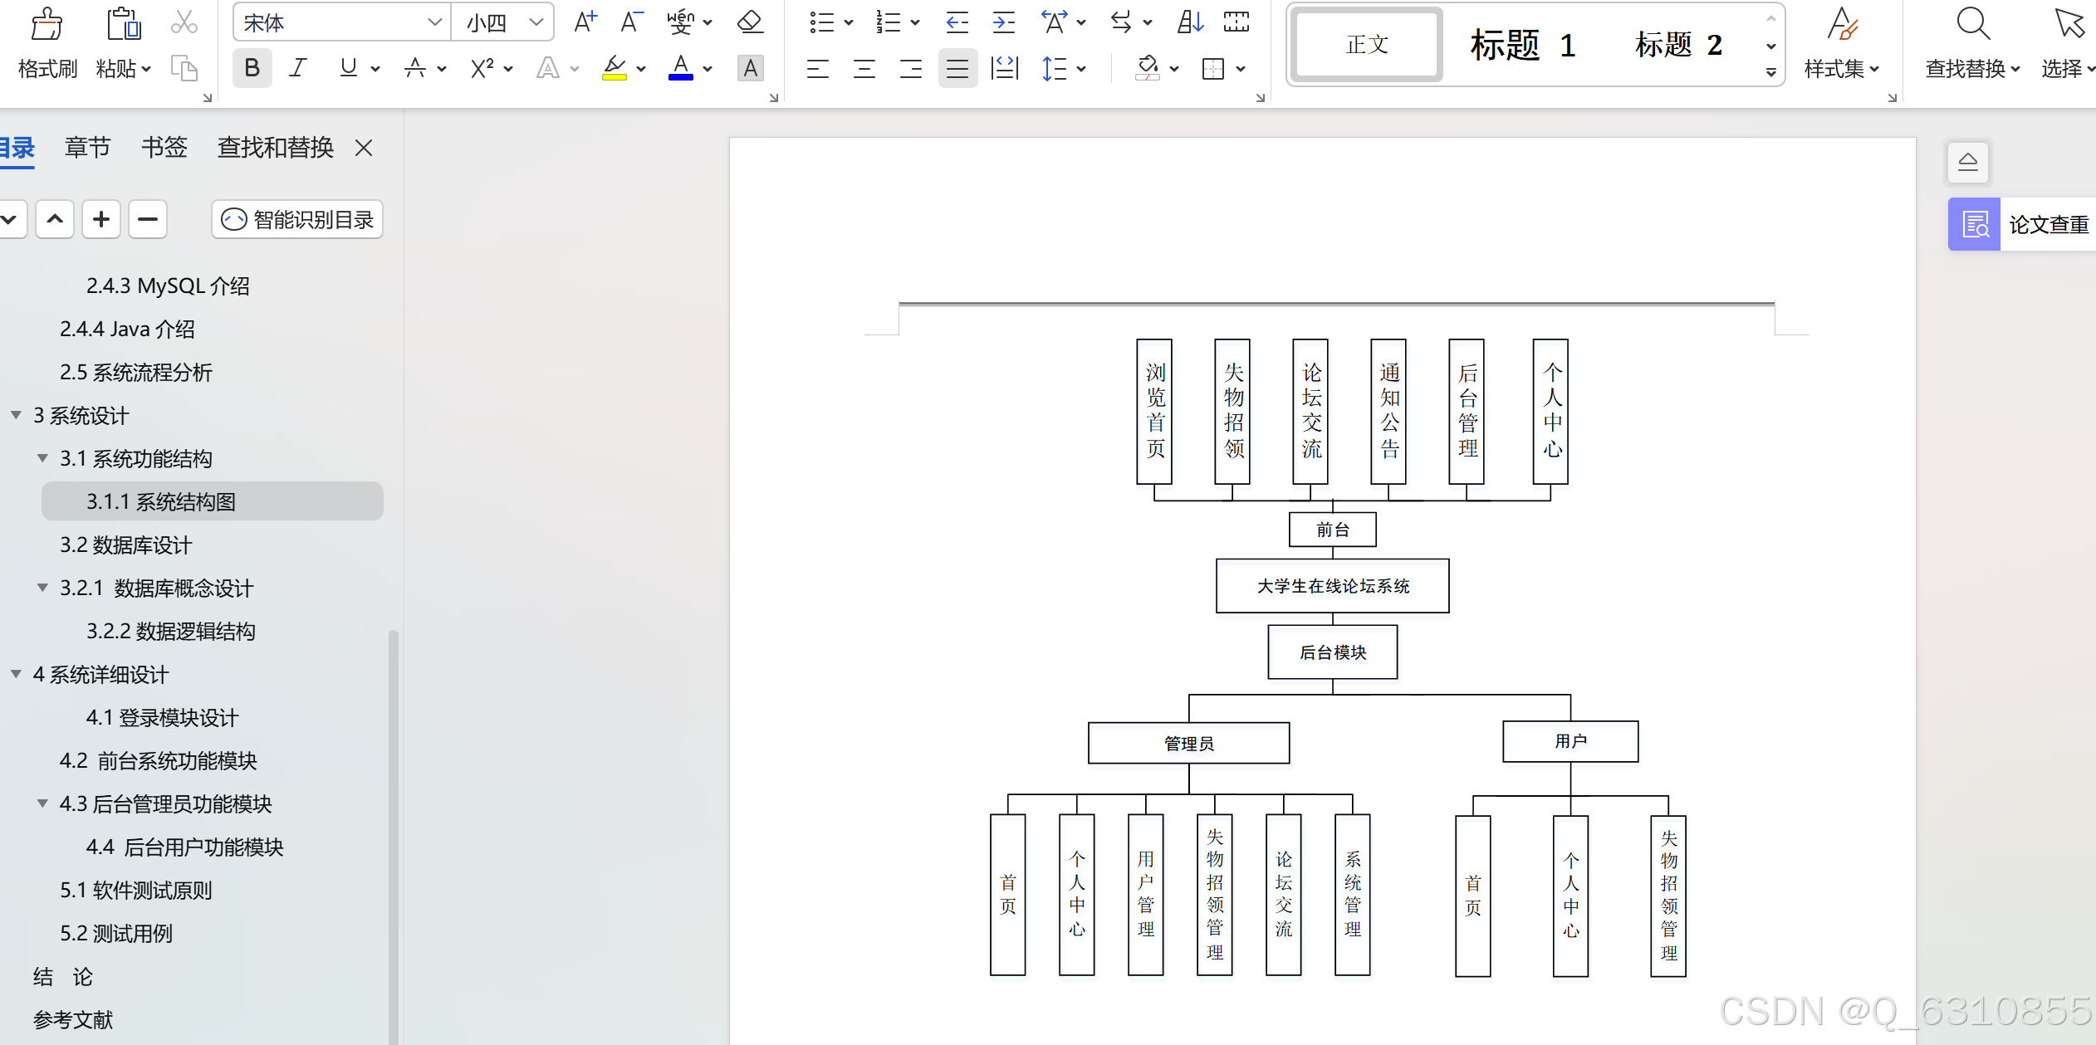
Task: Switch to the 章节 tab
Action: click(x=87, y=148)
